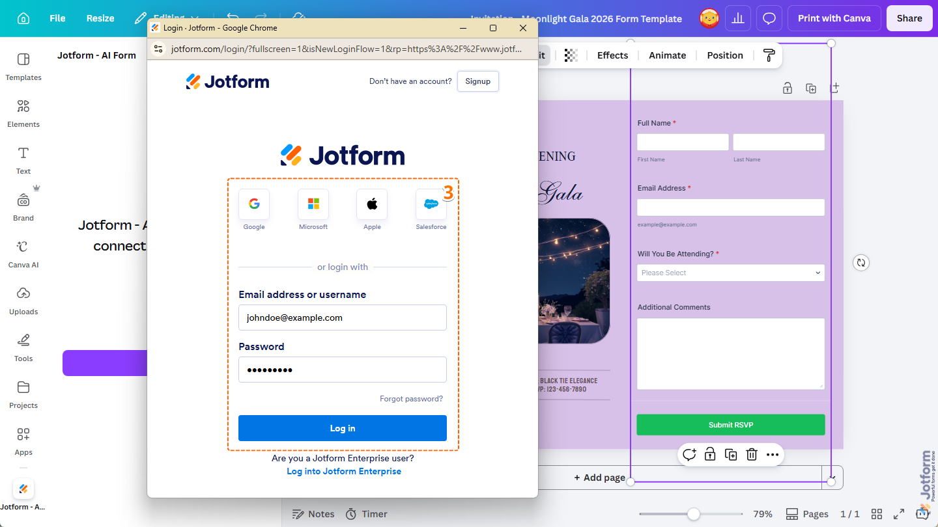Toggle the Pages thumbnails view
Screen dimensions: 938x527
click(807, 514)
